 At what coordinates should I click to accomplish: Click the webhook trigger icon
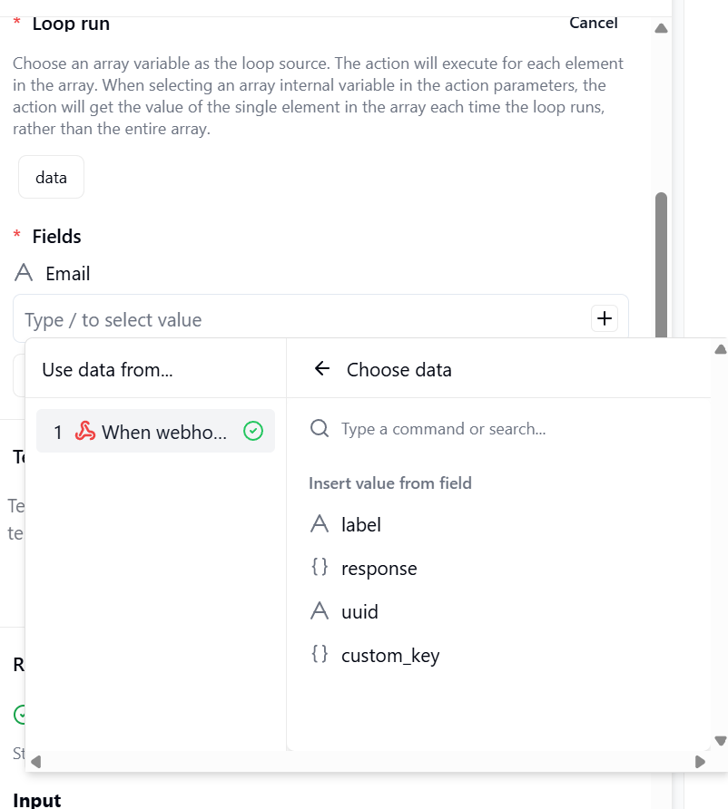click(x=85, y=433)
